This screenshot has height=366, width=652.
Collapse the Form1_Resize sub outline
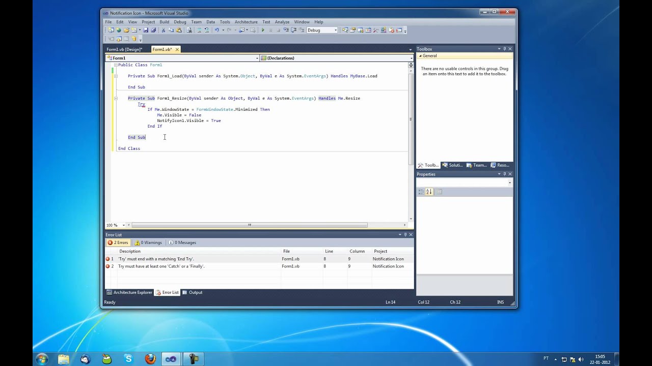click(x=116, y=99)
